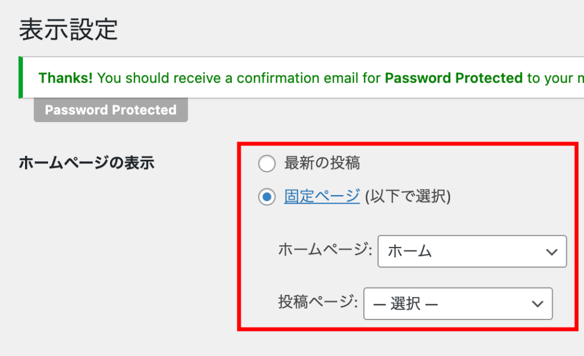
Task: Click the chevron arrow in 選択 dropdown
Action: click(x=537, y=304)
